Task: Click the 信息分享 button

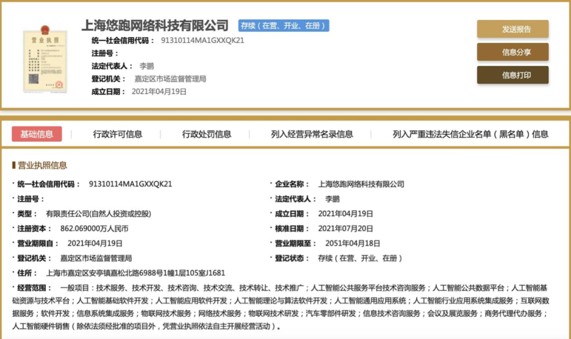Action: pos(513,52)
